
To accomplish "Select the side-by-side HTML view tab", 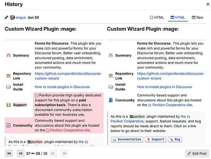I will (178, 17).
